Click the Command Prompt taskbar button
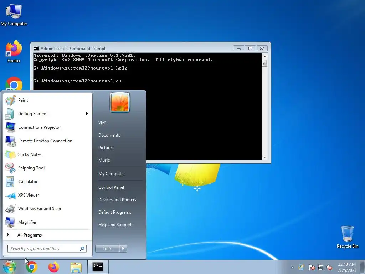Screen dimensions: 365x274 (x=98, y=267)
